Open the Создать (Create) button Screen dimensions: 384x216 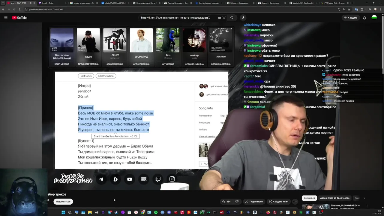350,18
